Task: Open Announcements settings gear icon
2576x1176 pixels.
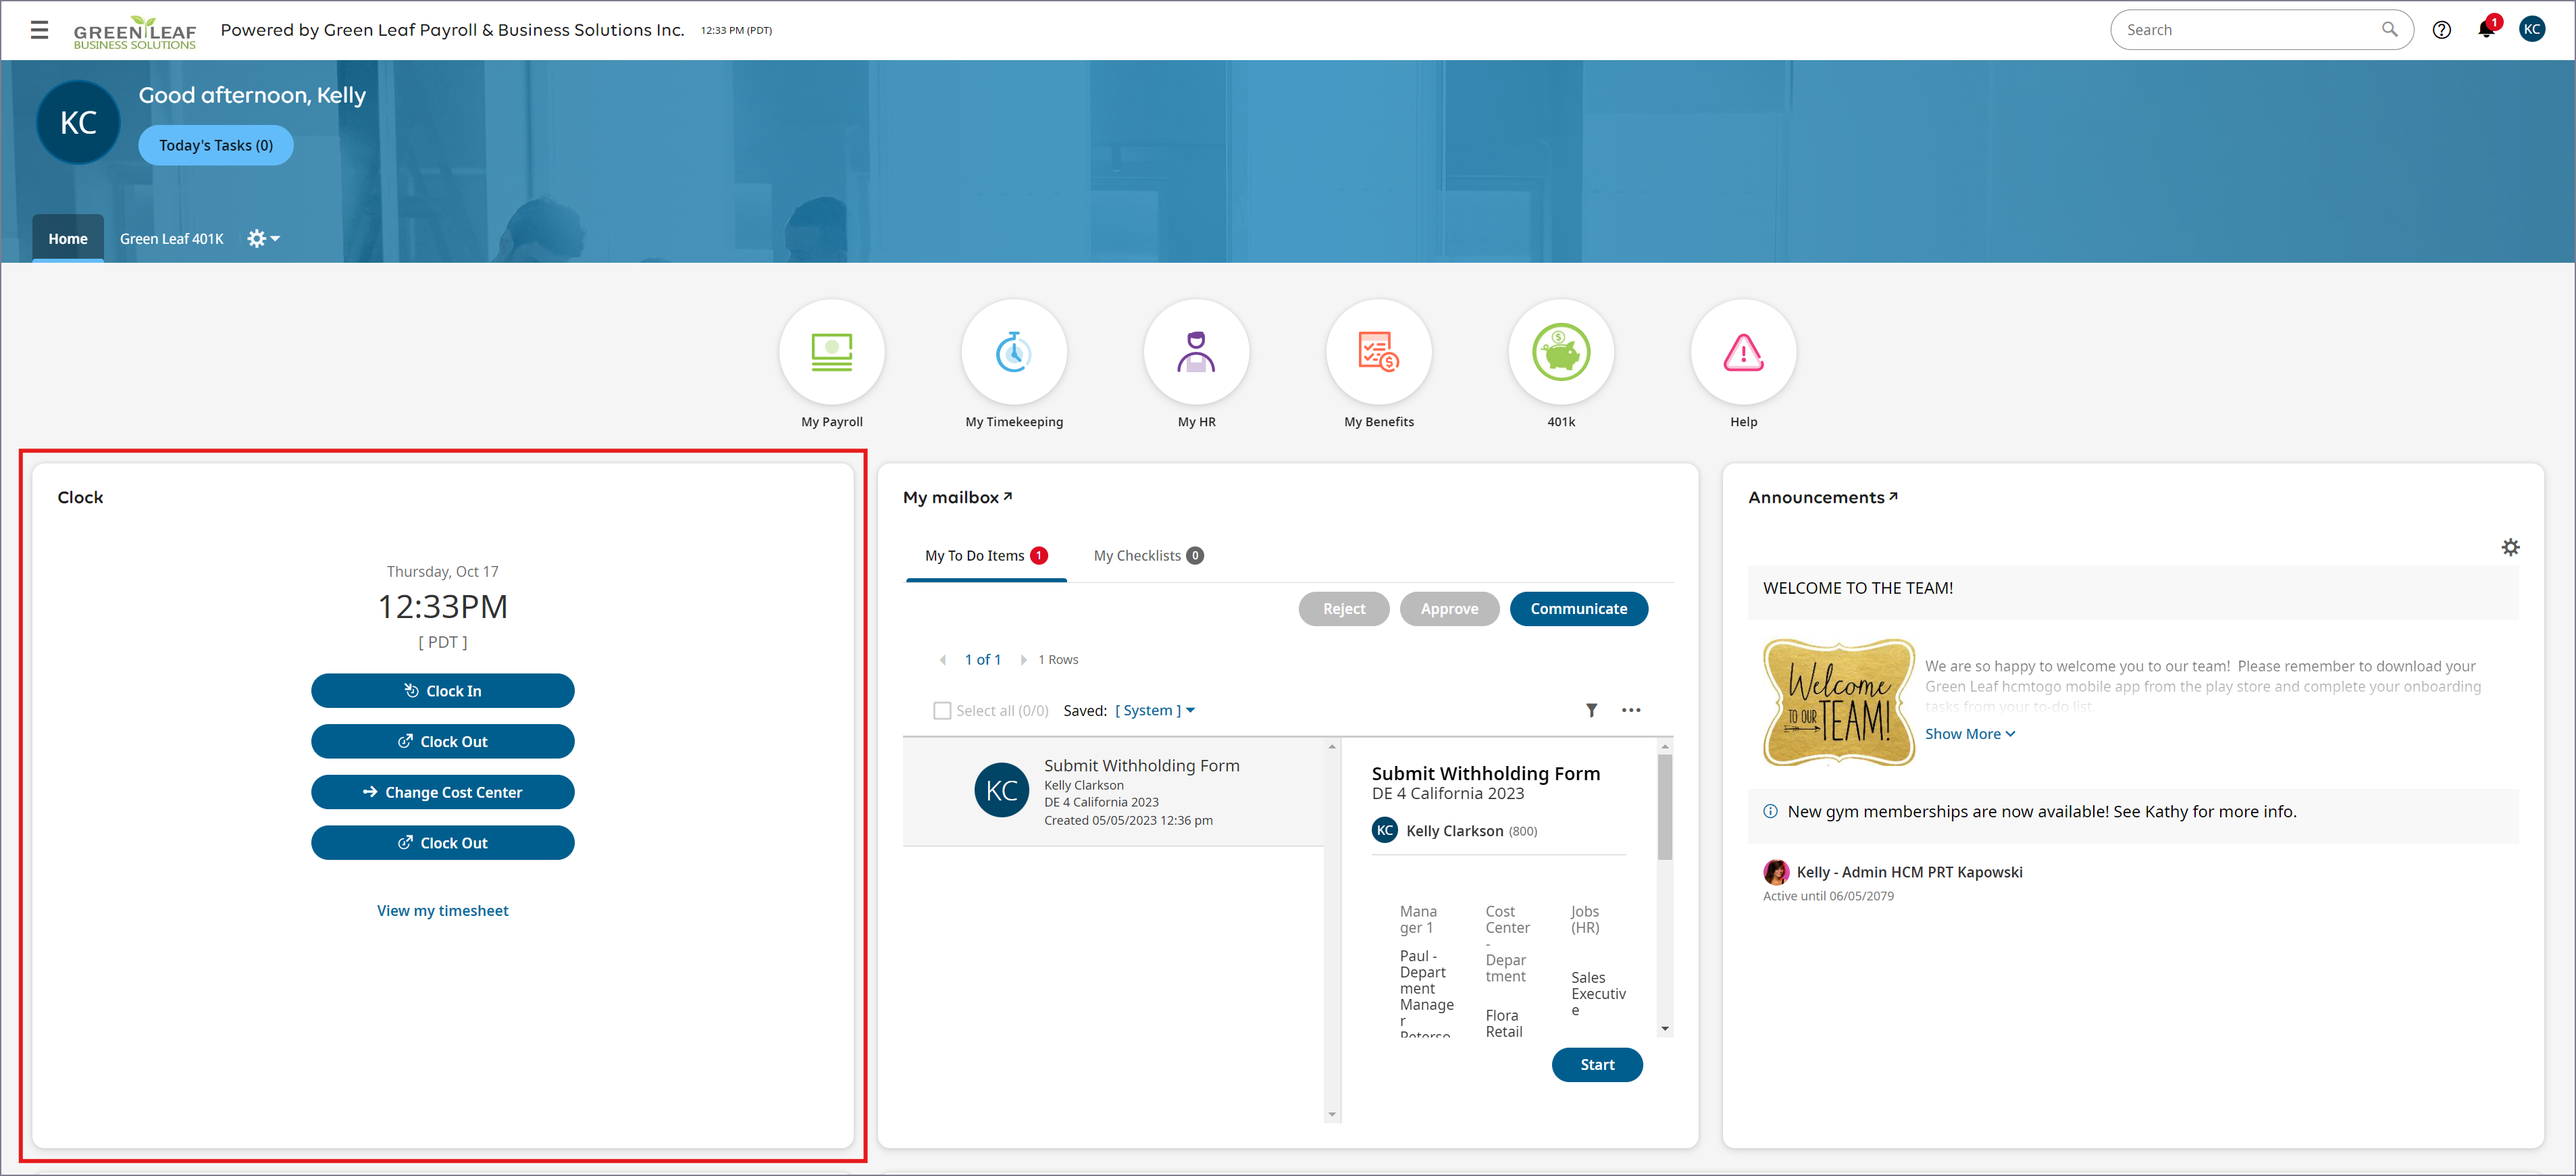Action: coord(2510,547)
